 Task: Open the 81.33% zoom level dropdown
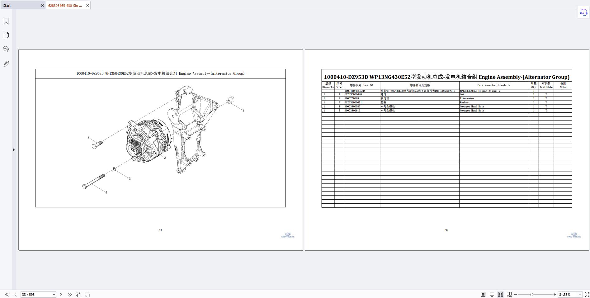tap(580, 295)
